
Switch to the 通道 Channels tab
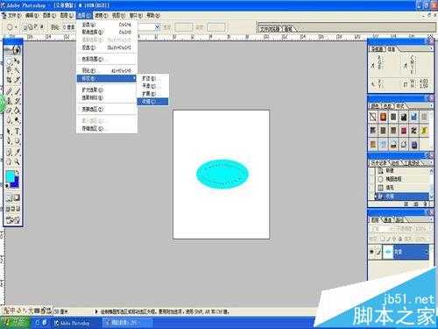coord(388,220)
